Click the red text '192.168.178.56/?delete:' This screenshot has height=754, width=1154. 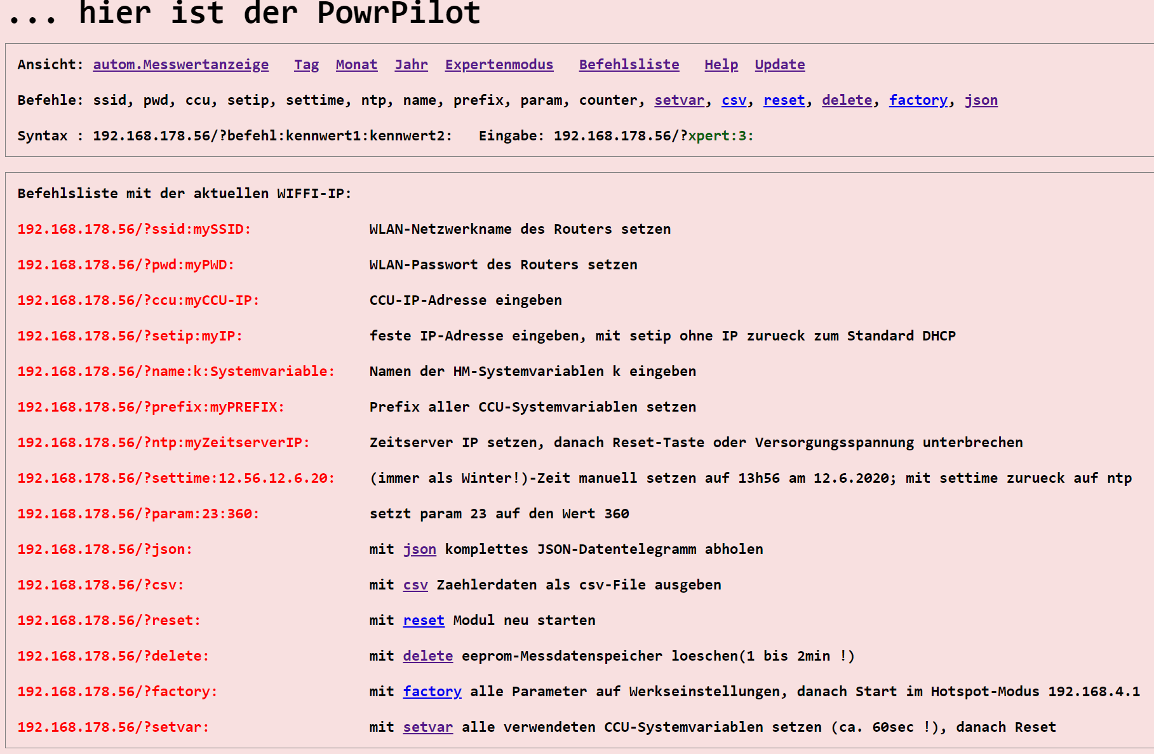pyautogui.click(x=113, y=656)
